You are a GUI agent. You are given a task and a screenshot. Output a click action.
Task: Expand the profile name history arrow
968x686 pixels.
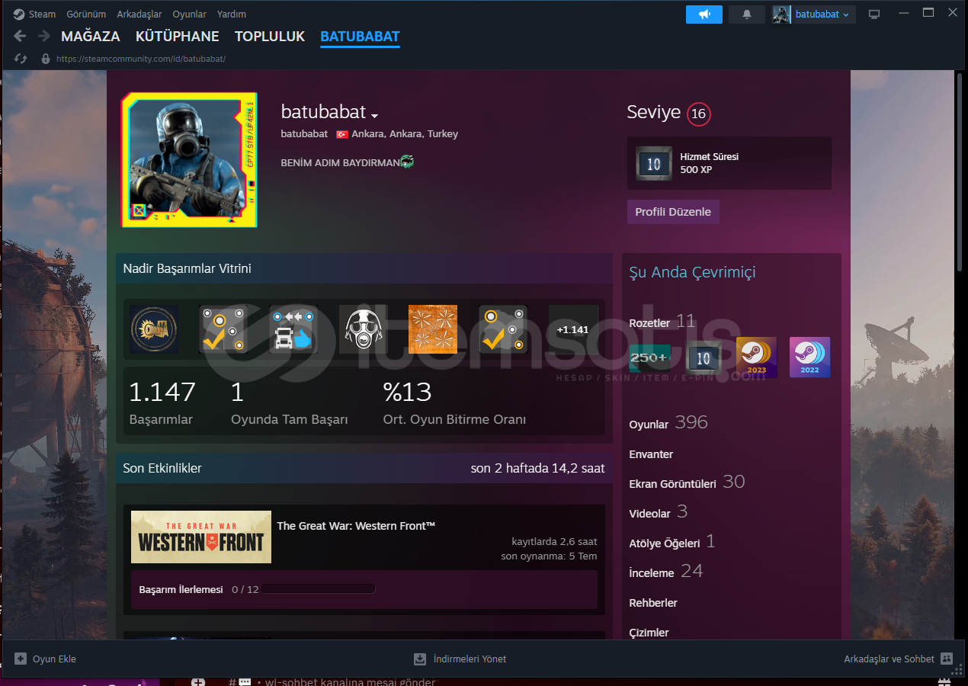pos(374,115)
